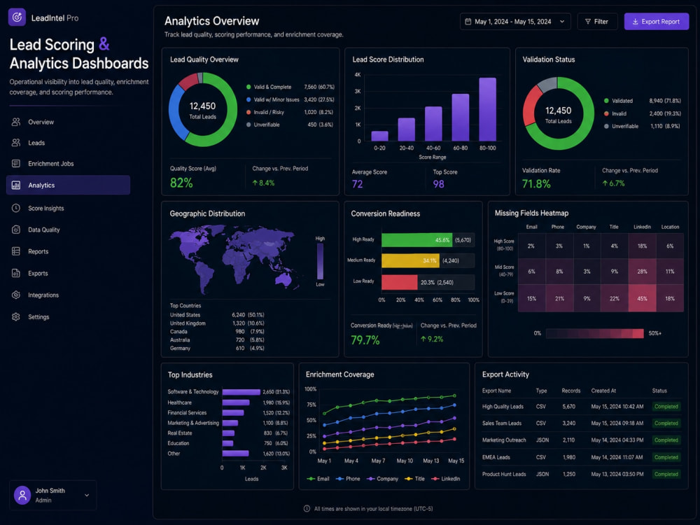The width and height of the screenshot is (700, 525).
Task: Click the Germany country row
Action: pyautogui.click(x=217, y=348)
